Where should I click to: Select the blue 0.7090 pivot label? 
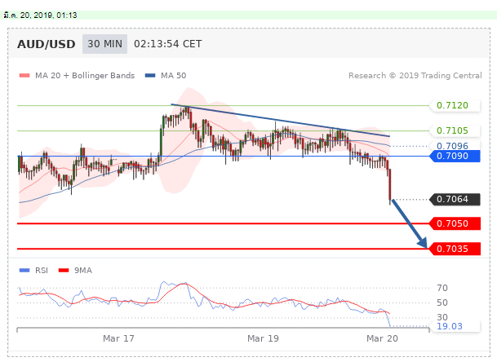[x=455, y=157]
